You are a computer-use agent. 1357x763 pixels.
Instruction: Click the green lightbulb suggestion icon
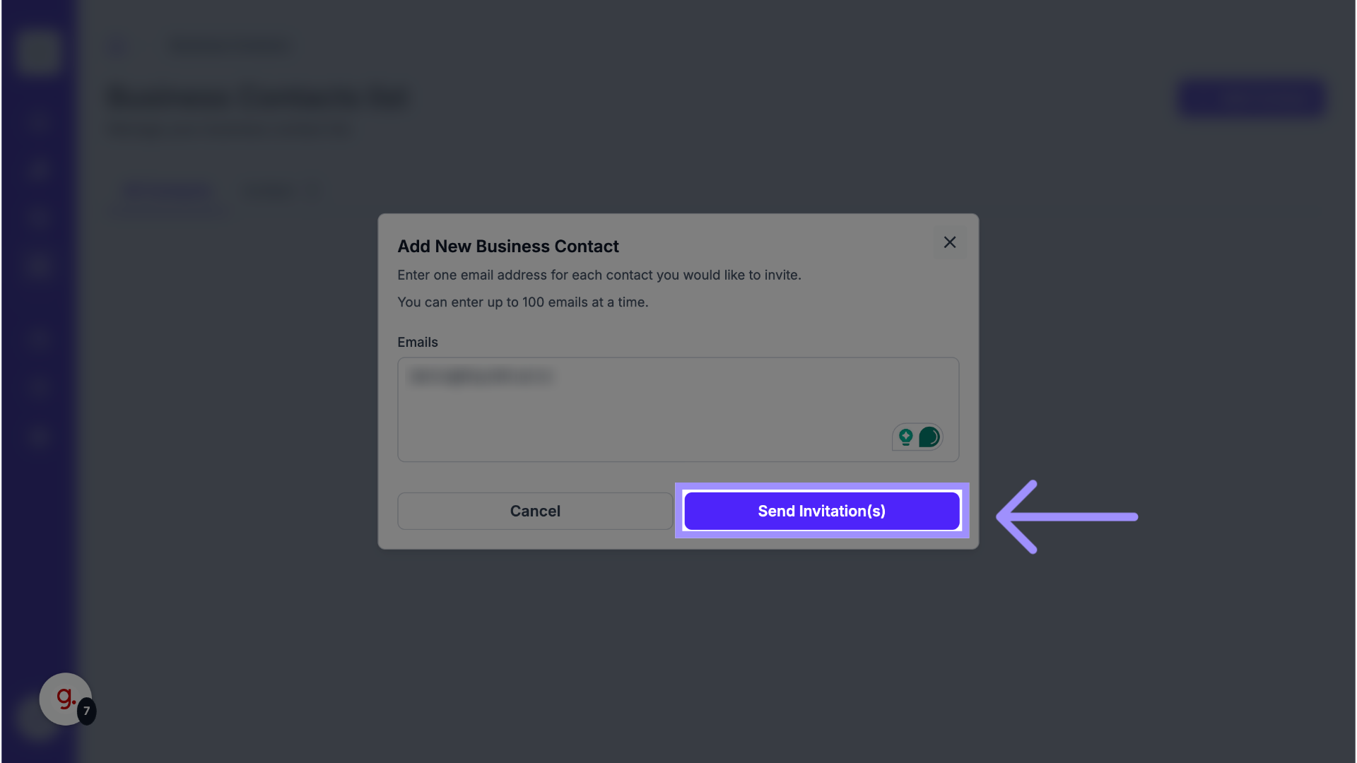click(905, 437)
